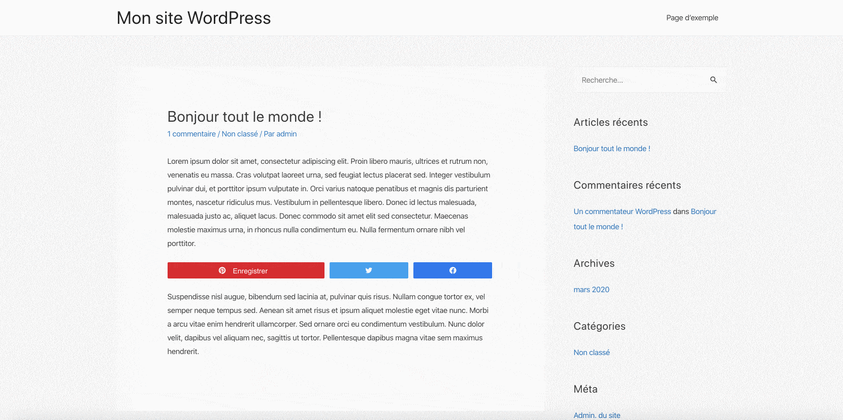This screenshot has height=420, width=843.
Task: Focus the Recherche search field
Action: tap(640, 80)
